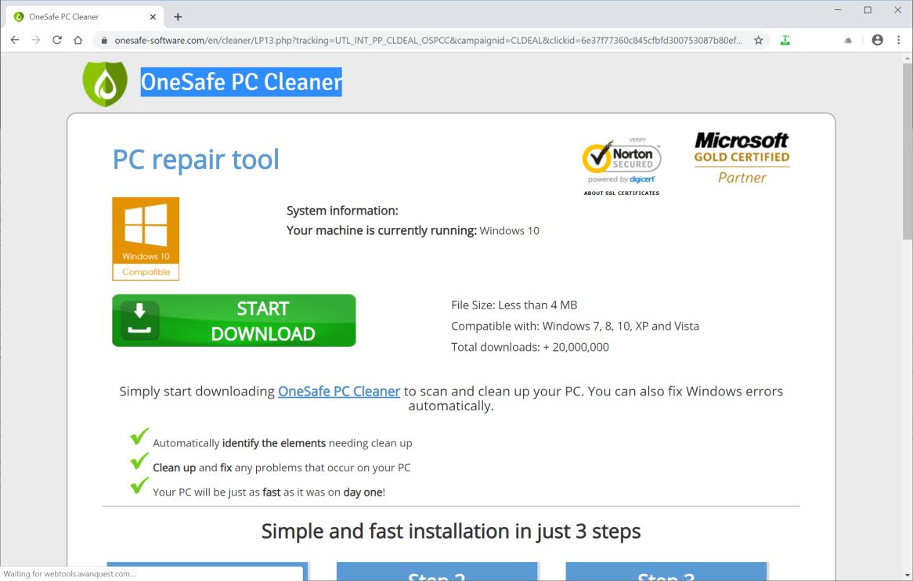Click the OneSafe PC Cleaner header title
The width and height of the screenshot is (913, 581).
tap(241, 82)
